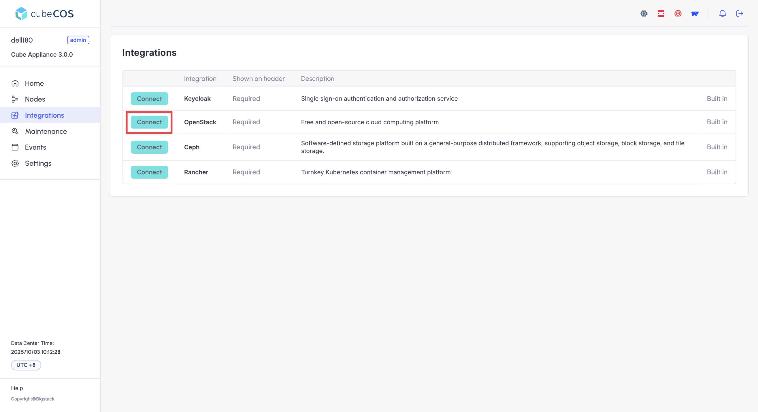
Task: Click the Nodes sidebar icon
Action: (15, 99)
